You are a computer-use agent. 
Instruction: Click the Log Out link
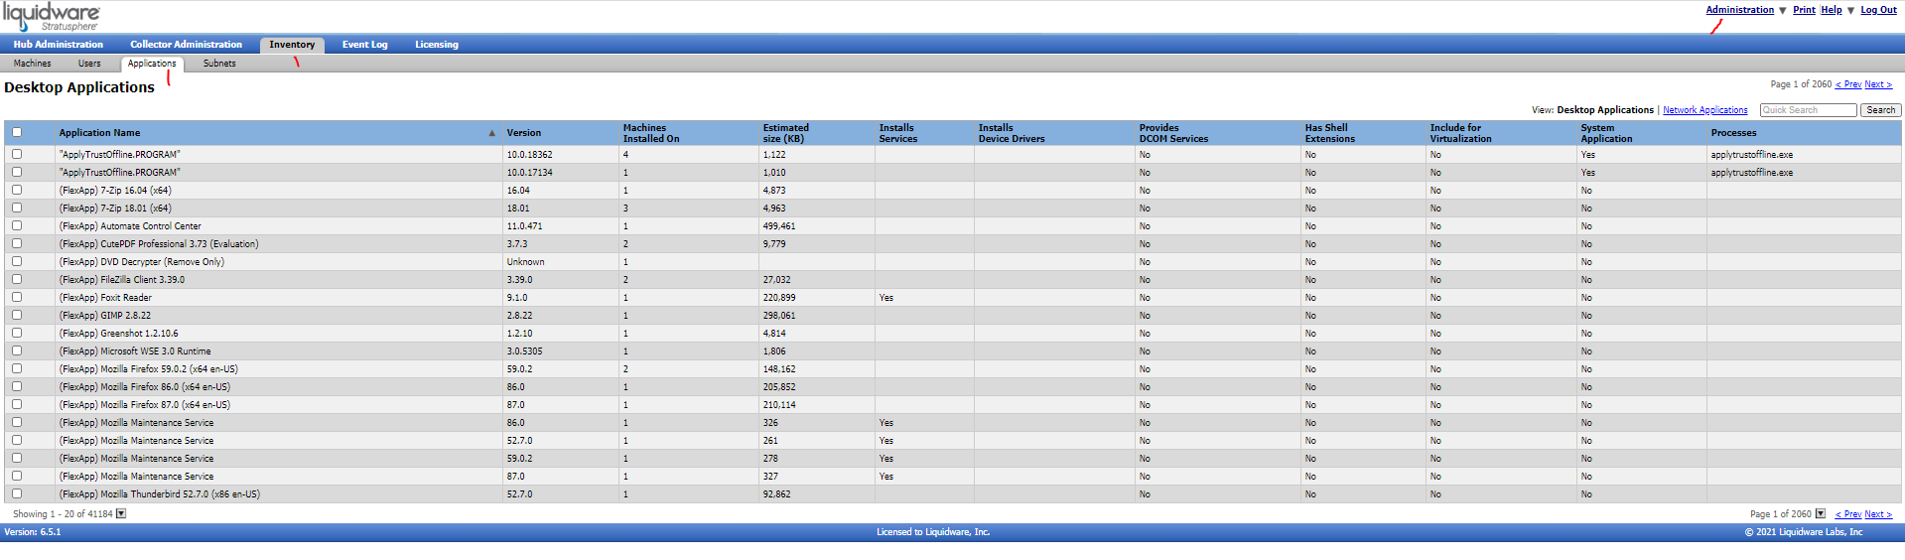(1878, 10)
